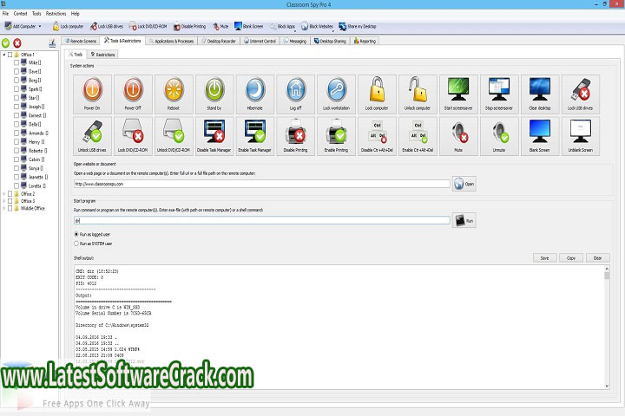Screen dimensions: 625x416
Task: Click Unlock USB drives tile
Action: click(93, 136)
